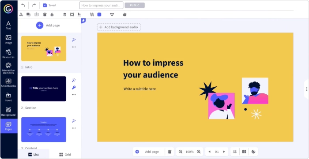
Task: Select 'How to impress your audience' heading
Action: click(x=153, y=69)
